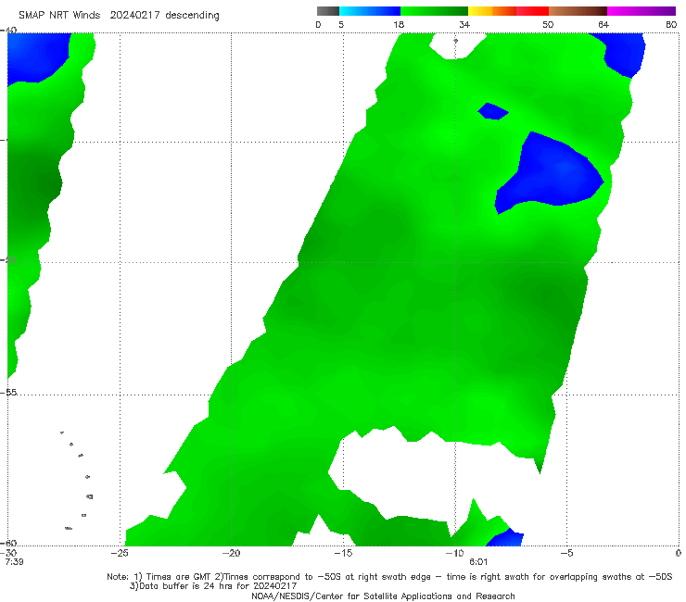Click the "-30" longitude axis label
Screen dimensions: 686x602
[x=8, y=553]
